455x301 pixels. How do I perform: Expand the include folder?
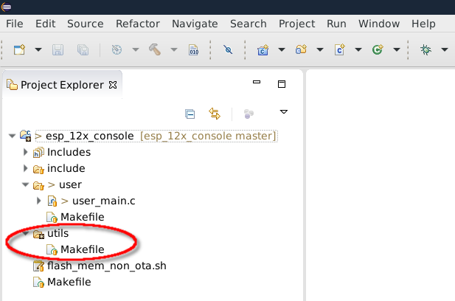(26, 168)
